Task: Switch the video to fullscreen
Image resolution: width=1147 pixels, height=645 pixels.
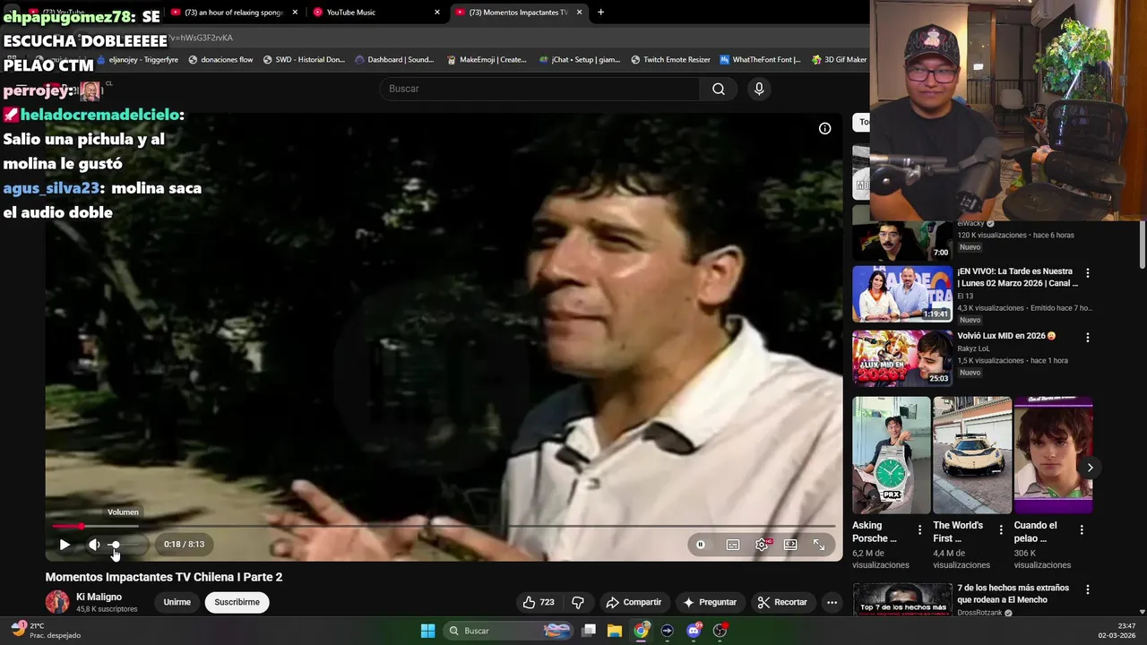Action: (819, 545)
